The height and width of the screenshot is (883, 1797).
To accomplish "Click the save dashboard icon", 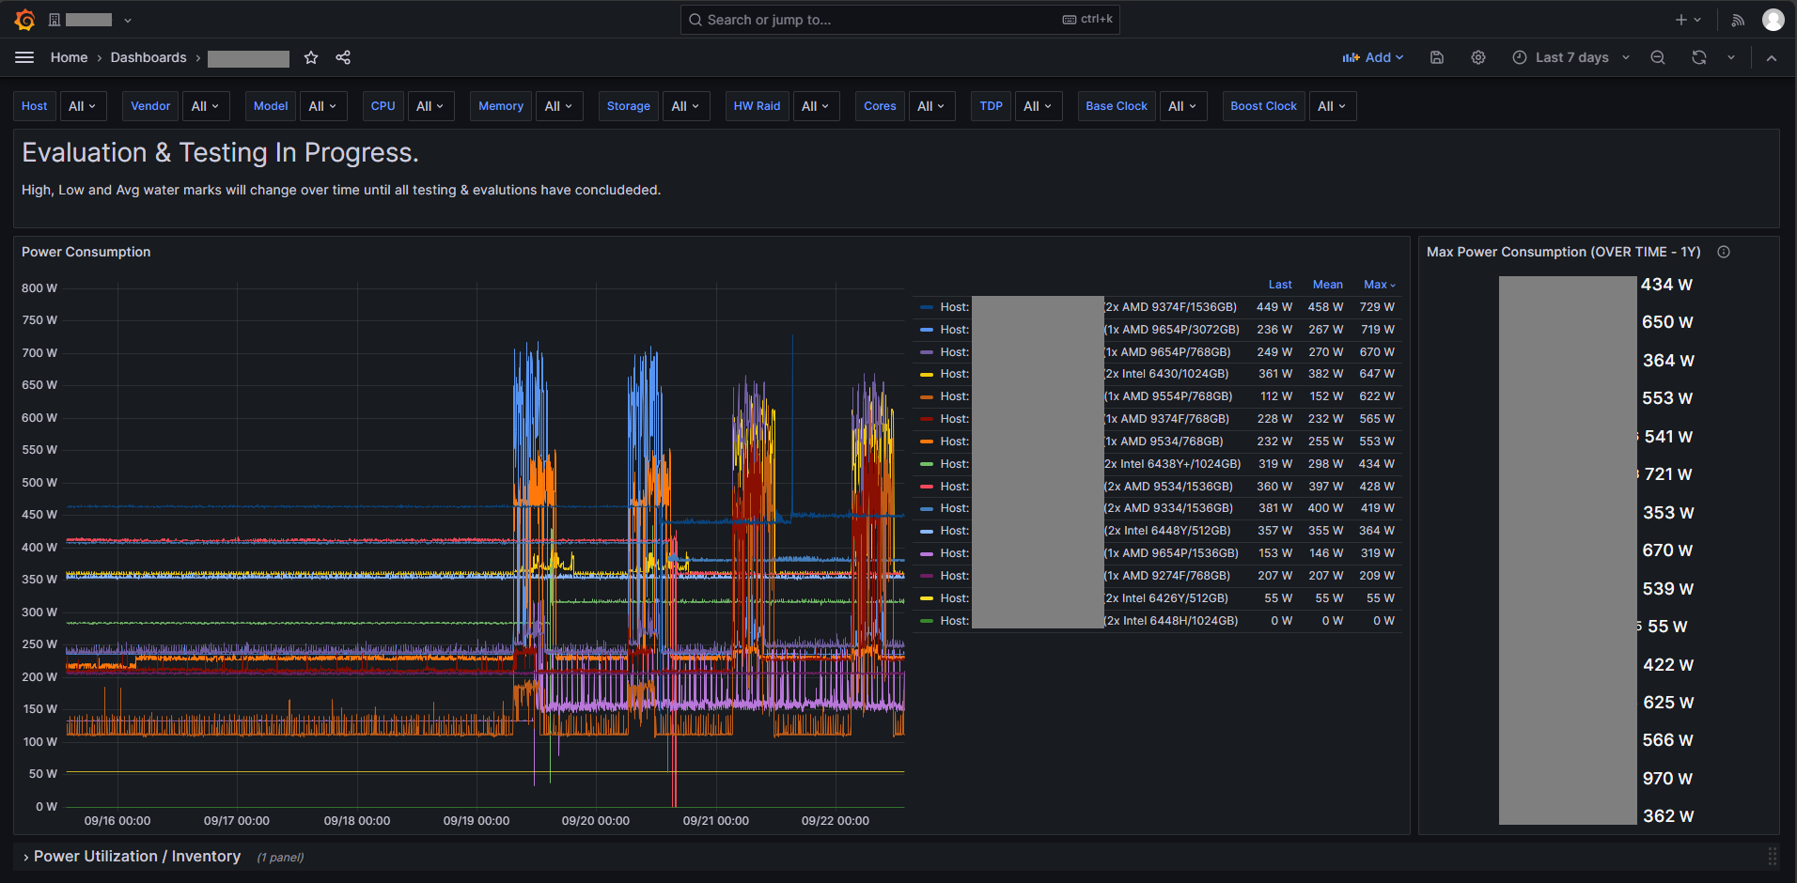I will click(x=1437, y=57).
